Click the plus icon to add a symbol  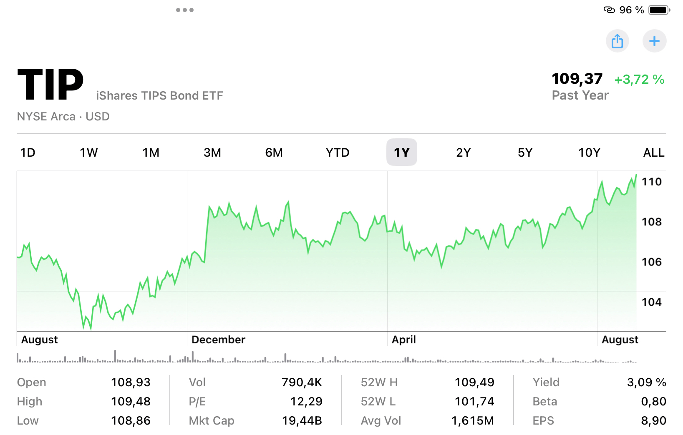tap(654, 41)
